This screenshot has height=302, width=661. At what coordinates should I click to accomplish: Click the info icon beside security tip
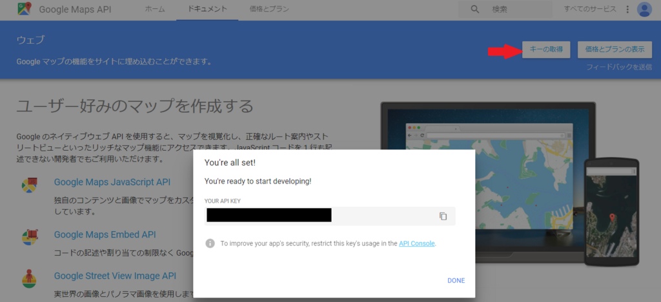pos(210,243)
